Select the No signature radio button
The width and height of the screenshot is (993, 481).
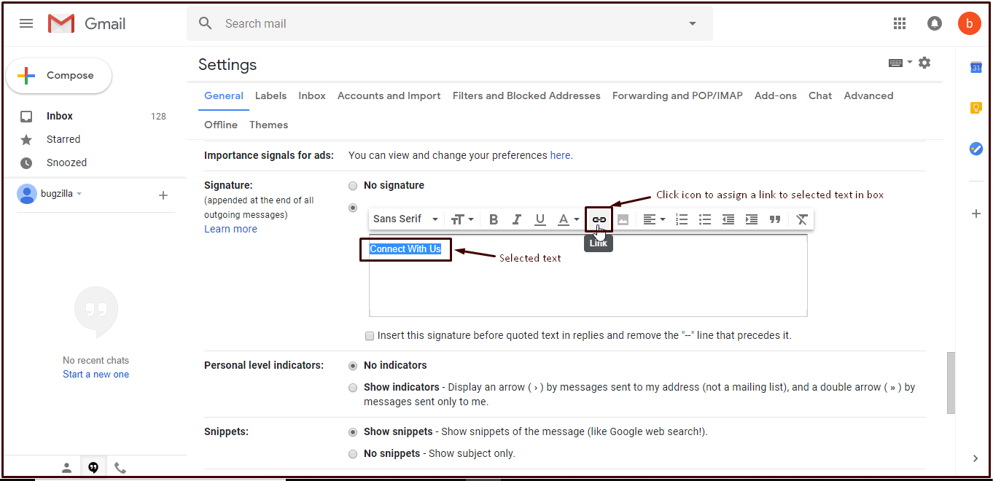tap(353, 186)
